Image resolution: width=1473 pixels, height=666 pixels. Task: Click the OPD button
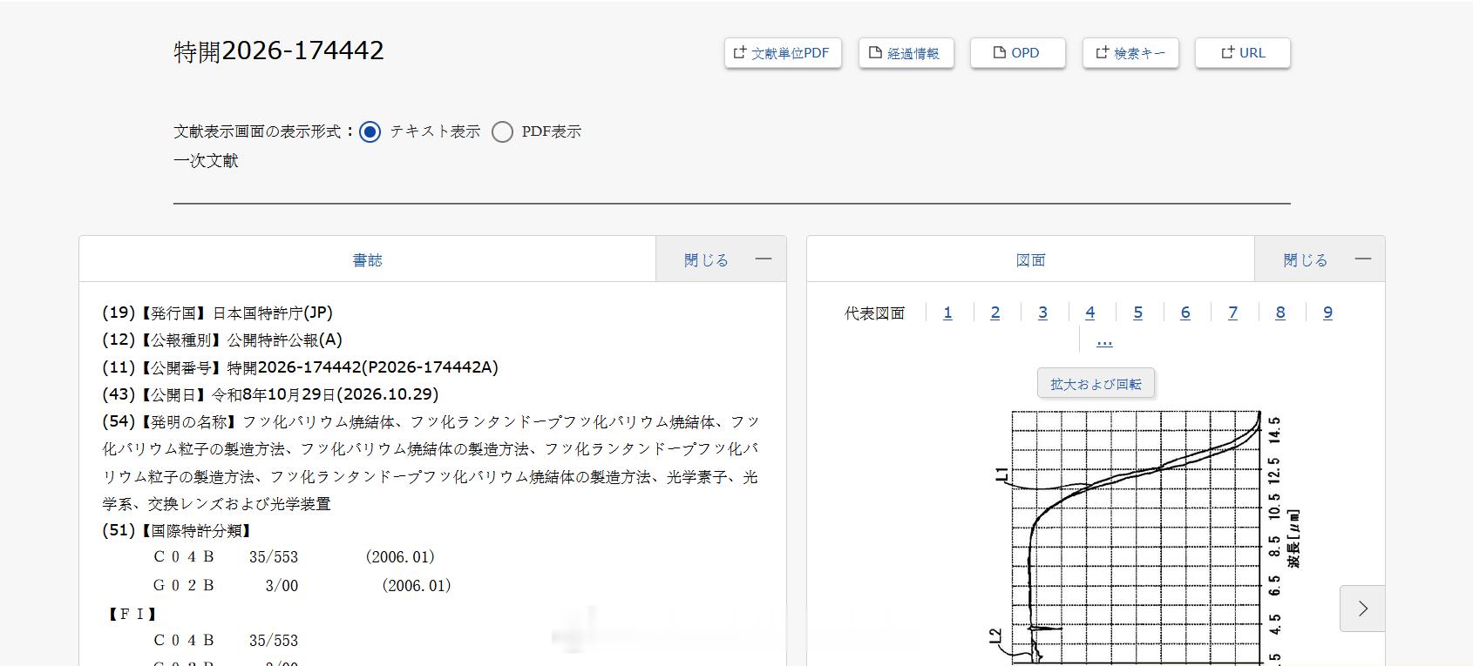[1018, 53]
